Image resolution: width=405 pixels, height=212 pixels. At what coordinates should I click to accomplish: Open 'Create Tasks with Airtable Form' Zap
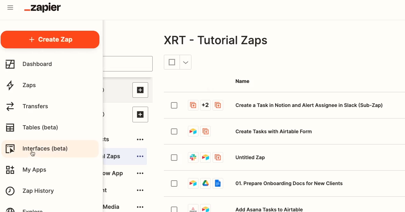pos(274,132)
